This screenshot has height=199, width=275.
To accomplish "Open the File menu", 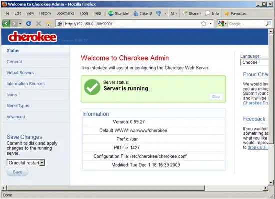I will [6, 13].
